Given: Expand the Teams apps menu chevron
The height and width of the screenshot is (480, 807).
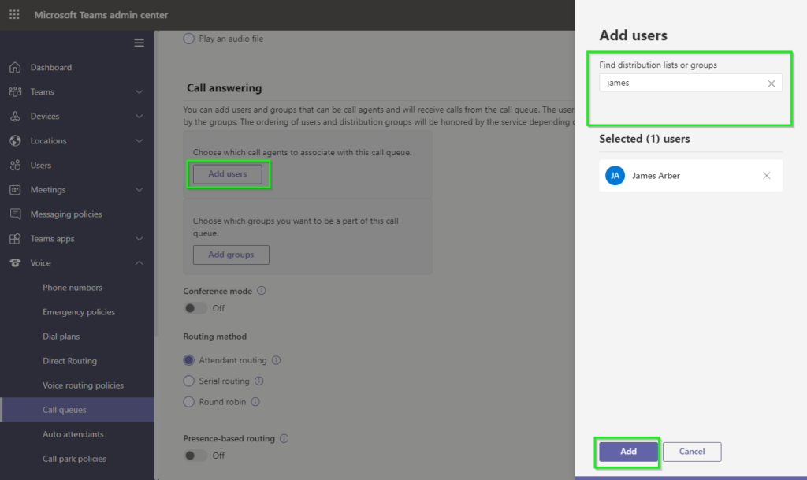Looking at the screenshot, I should tap(139, 239).
